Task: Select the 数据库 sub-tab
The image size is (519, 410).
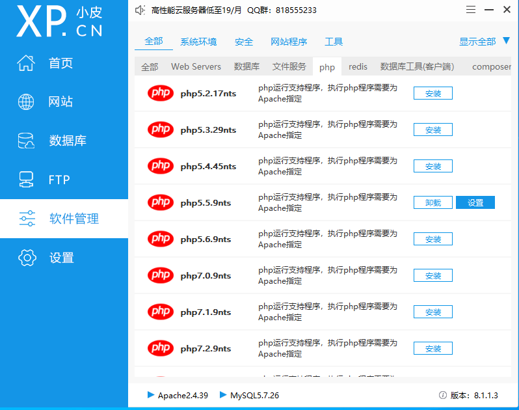Action: click(246, 66)
